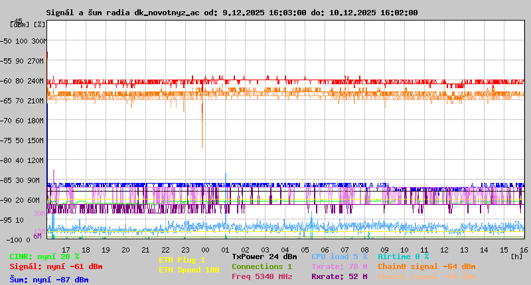
Task: Click the x-axis hour label '05'
Action: [305, 250]
